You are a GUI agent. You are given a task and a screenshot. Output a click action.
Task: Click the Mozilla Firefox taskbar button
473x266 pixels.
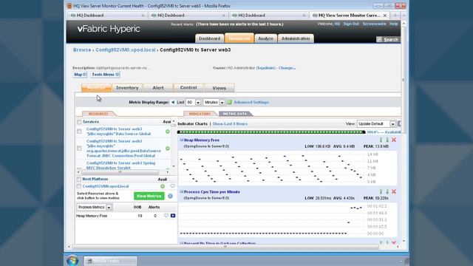click(x=110, y=261)
